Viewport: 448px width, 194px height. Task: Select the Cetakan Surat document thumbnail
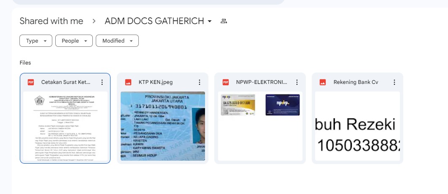tap(65, 126)
